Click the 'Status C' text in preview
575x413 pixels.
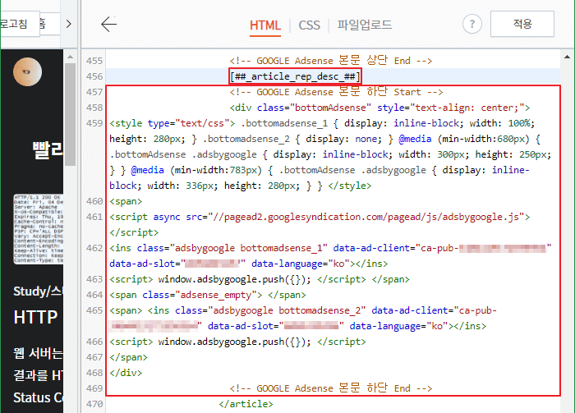[38, 397]
